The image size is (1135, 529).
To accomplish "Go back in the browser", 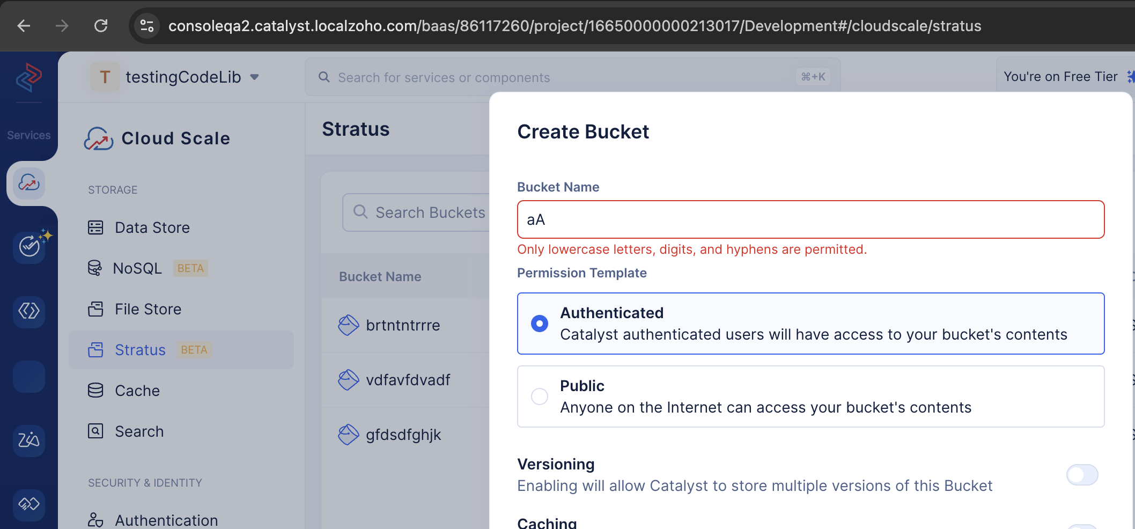I will coord(24,26).
